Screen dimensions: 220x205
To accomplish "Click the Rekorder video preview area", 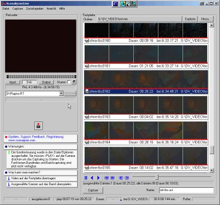I will click(x=41, y=46).
